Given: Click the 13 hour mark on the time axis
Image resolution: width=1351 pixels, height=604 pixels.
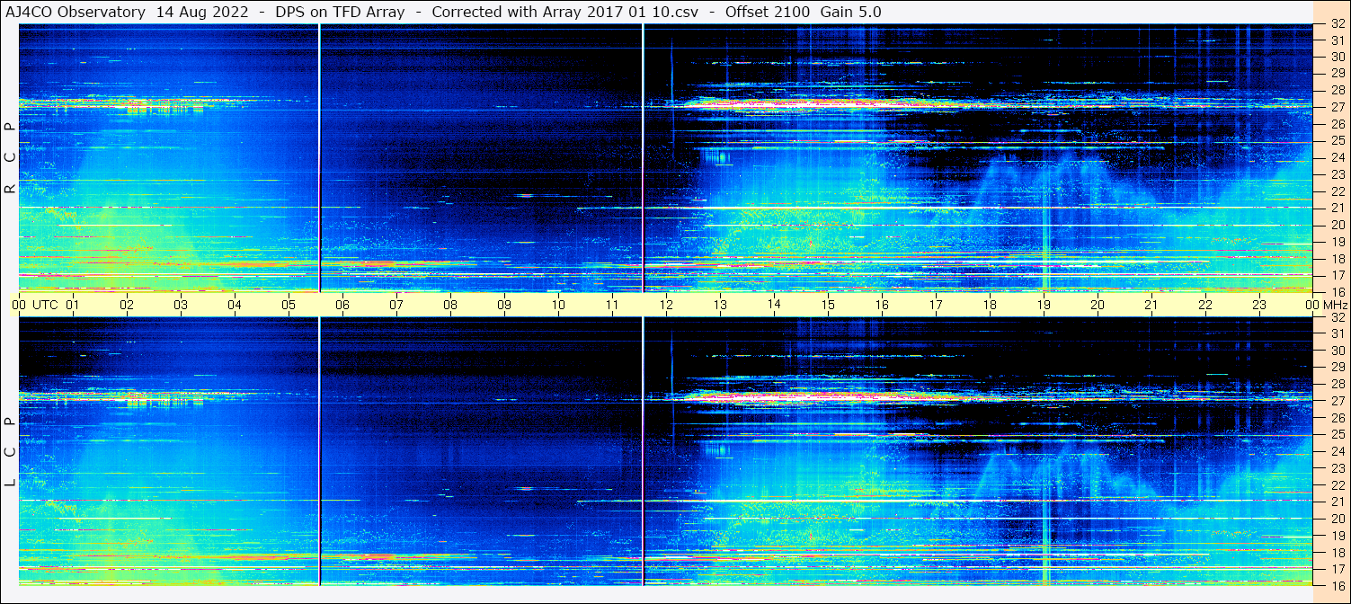Looking at the screenshot, I should pyautogui.click(x=720, y=305).
